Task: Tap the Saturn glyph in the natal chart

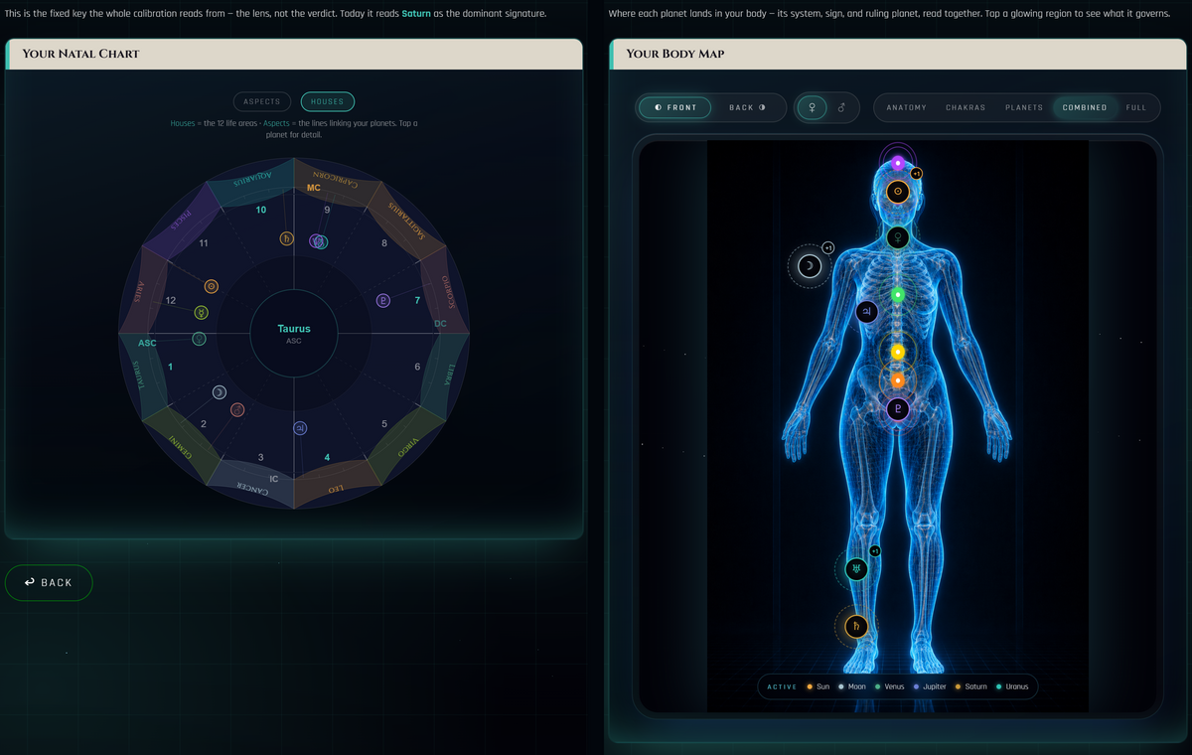Action: click(287, 238)
